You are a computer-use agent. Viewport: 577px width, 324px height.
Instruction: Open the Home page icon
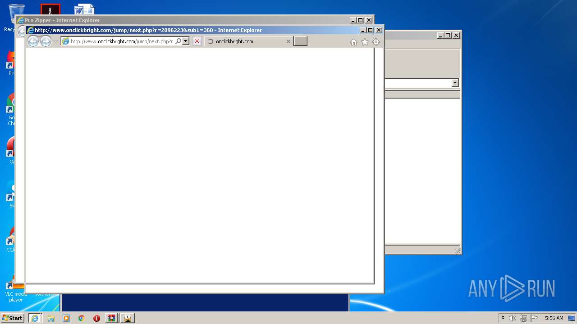354,42
